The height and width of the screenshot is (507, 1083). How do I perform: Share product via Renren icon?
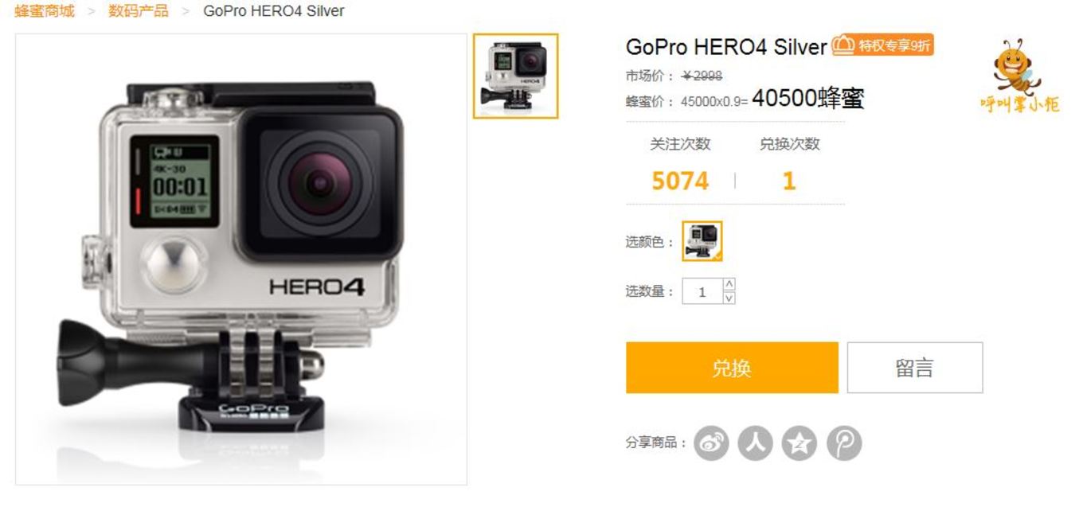coord(755,443)
